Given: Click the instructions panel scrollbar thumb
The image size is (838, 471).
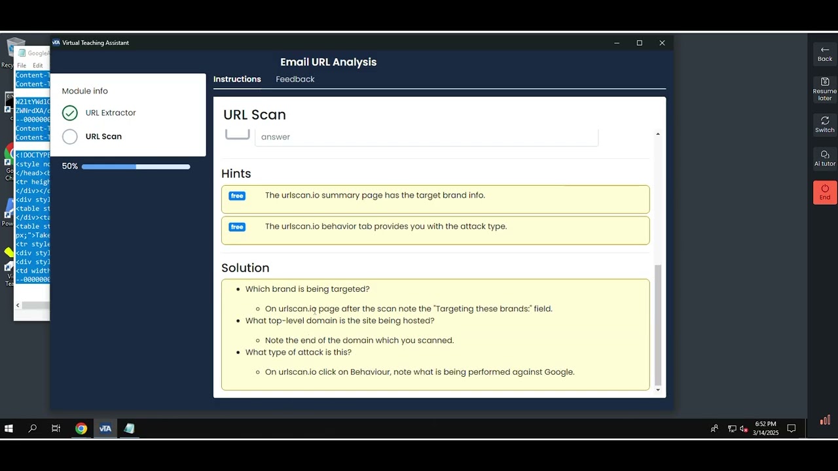Looking at the screenshot, I should 658,325.
